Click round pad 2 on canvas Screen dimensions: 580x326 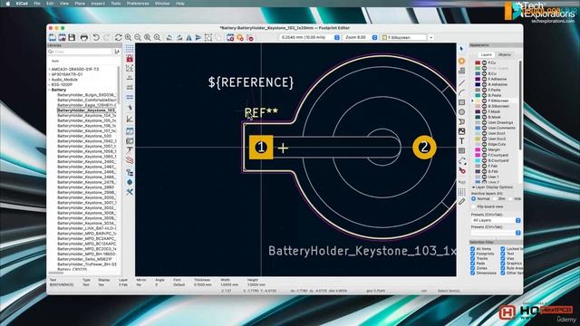coord(424,147)
